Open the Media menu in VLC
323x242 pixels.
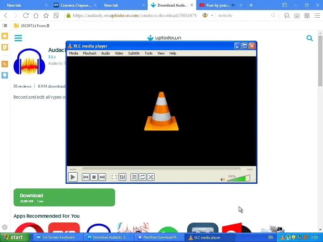click(73, 53)
